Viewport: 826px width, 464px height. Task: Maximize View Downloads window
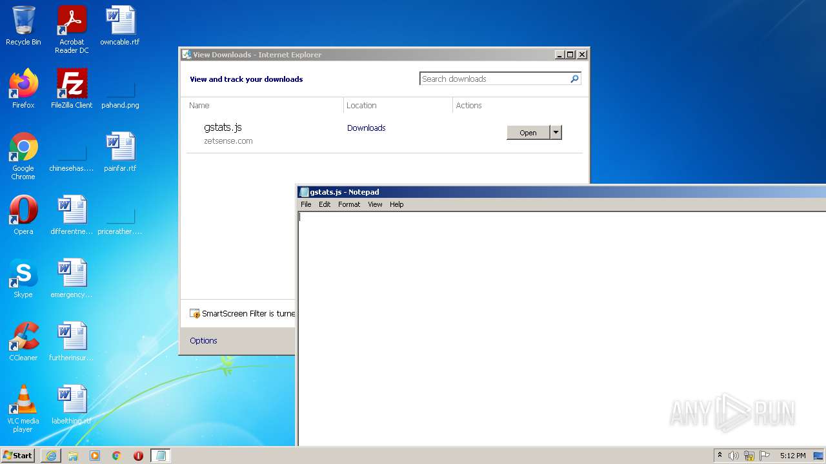[570, 55]
